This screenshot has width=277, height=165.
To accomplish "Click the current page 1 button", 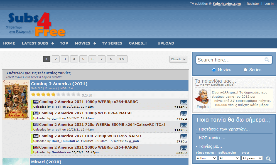I will 47,59.
